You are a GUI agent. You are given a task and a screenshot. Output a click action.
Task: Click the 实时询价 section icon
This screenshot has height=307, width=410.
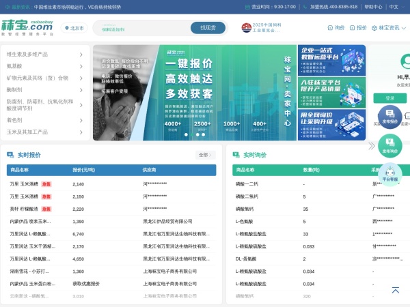pyautogui.click(x=236, y=155)
